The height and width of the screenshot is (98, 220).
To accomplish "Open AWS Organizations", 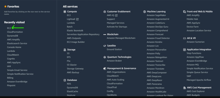I will tap(116, 72).
